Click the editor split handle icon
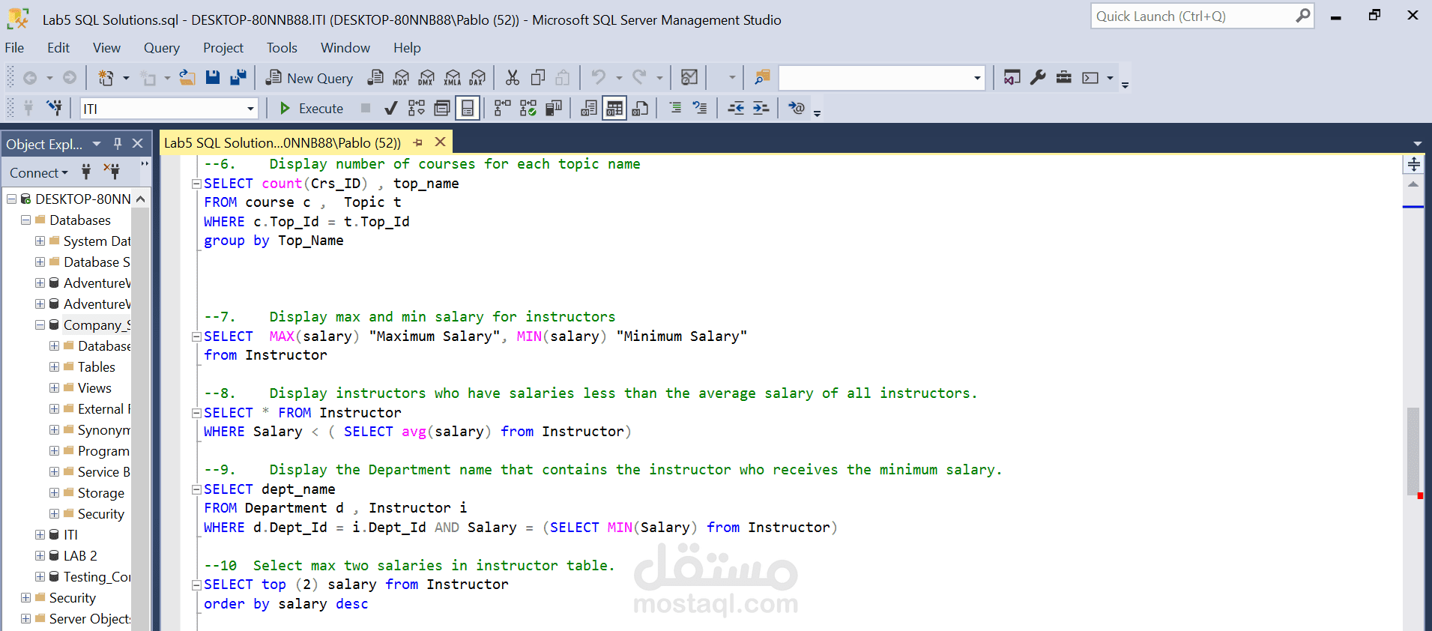Viewport: 1432px width, 631px height. point(1413,164)
